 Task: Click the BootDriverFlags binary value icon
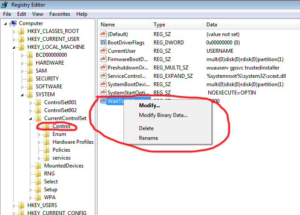click(103, 43)
